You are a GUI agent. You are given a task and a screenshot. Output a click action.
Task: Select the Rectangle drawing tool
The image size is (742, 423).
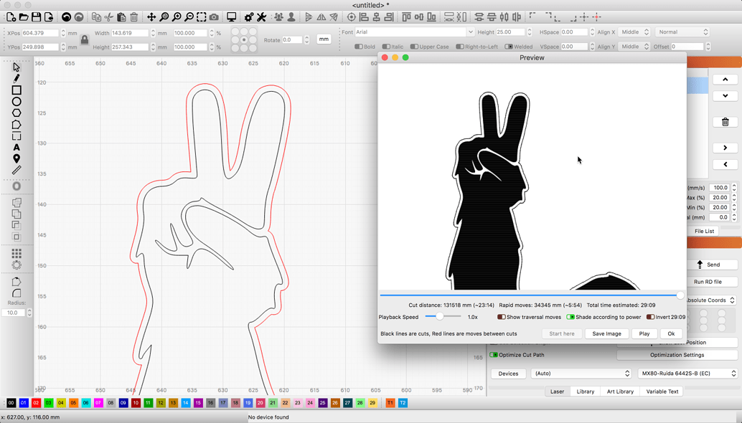(x=16, y=90)
